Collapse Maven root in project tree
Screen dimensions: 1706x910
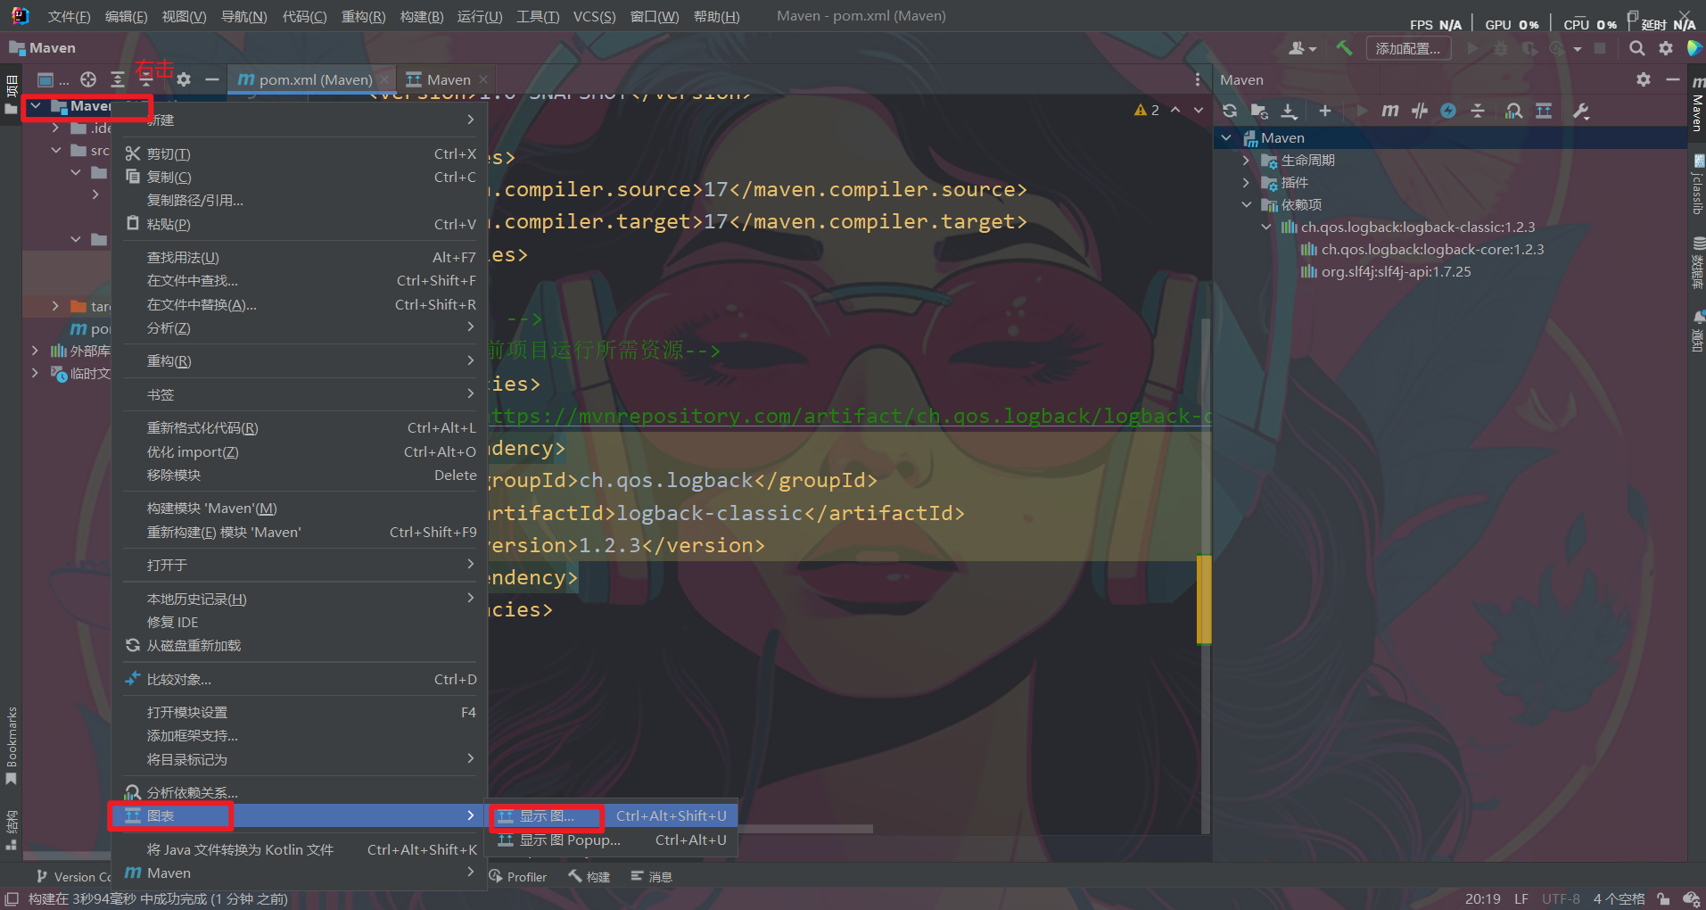click(x=36, y=106)
